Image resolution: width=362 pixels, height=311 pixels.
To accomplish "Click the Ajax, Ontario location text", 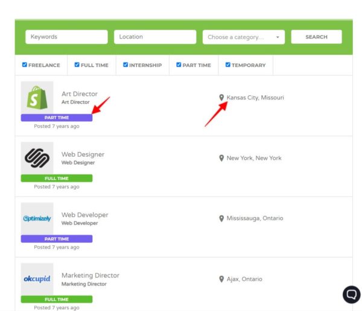I will pyautogui.click(x=244, y=279).
